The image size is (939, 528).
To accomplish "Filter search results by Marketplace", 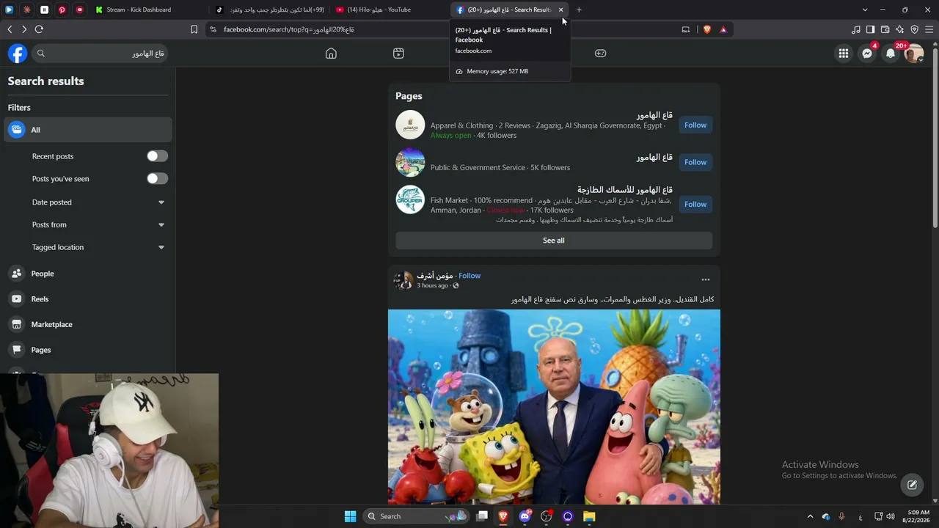I will [x=88, y=324].
